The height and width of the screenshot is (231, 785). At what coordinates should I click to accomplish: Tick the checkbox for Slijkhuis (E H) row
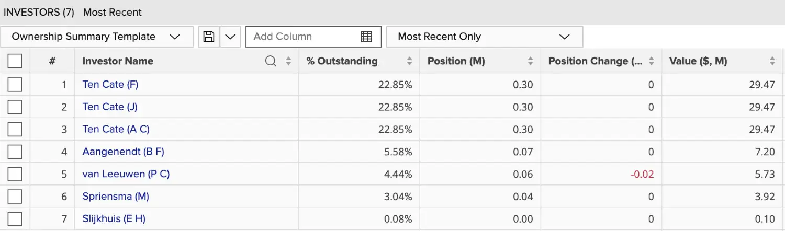(15, 219)
